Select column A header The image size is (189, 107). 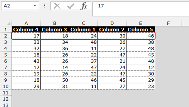(26, 23)
